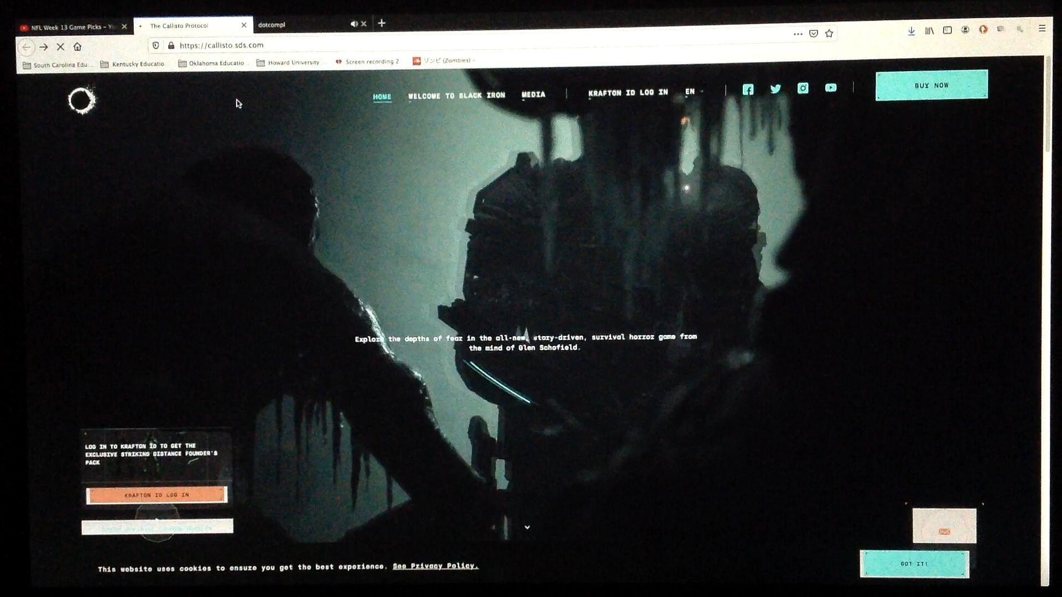Viewport: 1062px width, 597px height.
Task: Accept cookies with the GOT IT! button
Action: (914, 564)
